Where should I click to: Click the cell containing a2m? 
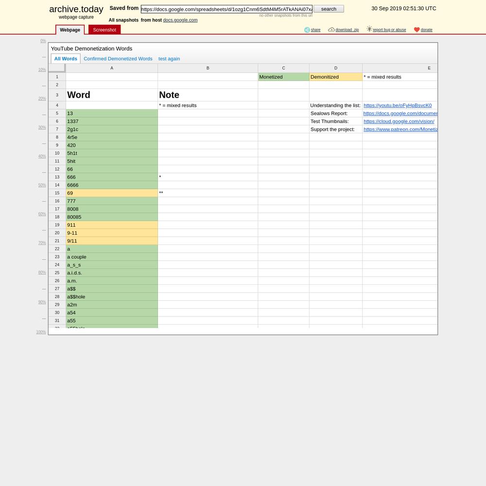pos(112,305)
